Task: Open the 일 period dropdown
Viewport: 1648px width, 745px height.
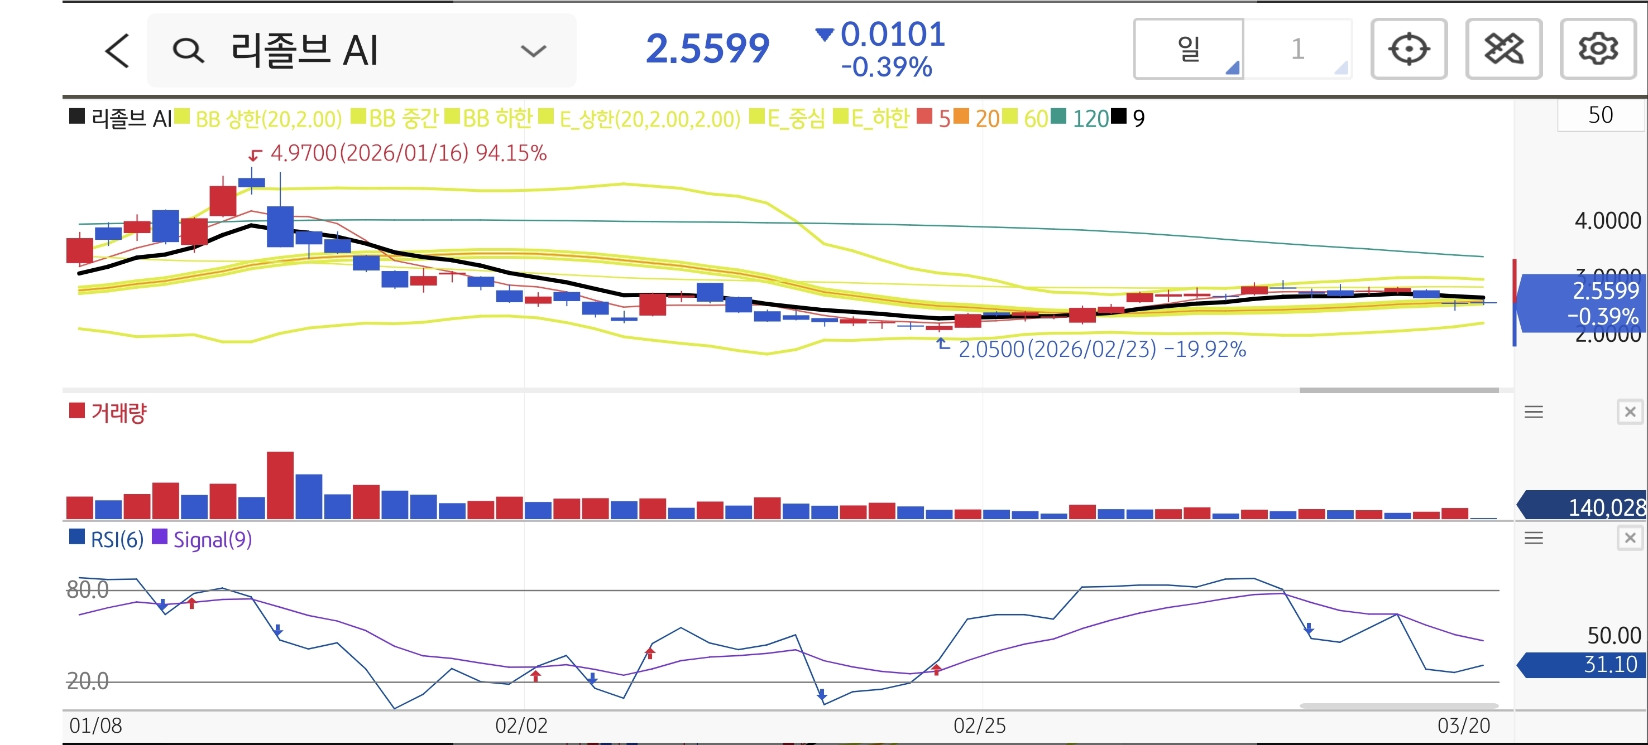Action: pos(1189,49)
